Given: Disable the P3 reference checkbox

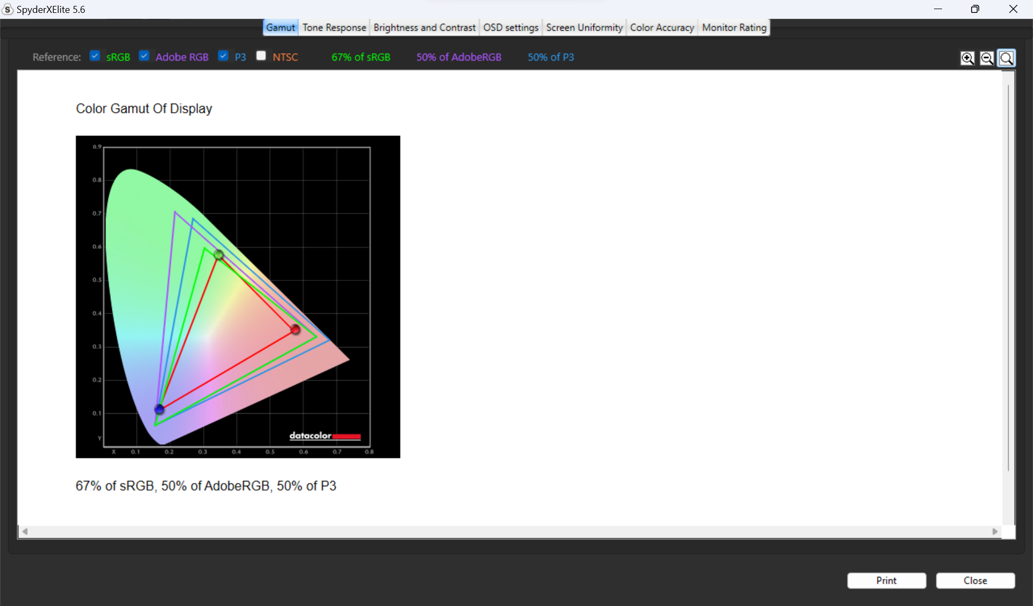Looking at the screenshot, I should (x=223, y=56).
